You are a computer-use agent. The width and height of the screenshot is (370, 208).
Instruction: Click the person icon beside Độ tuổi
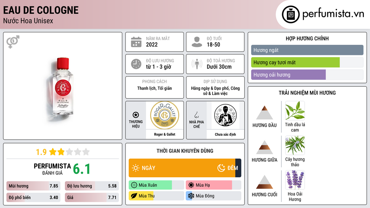click(x=197, y=42)
